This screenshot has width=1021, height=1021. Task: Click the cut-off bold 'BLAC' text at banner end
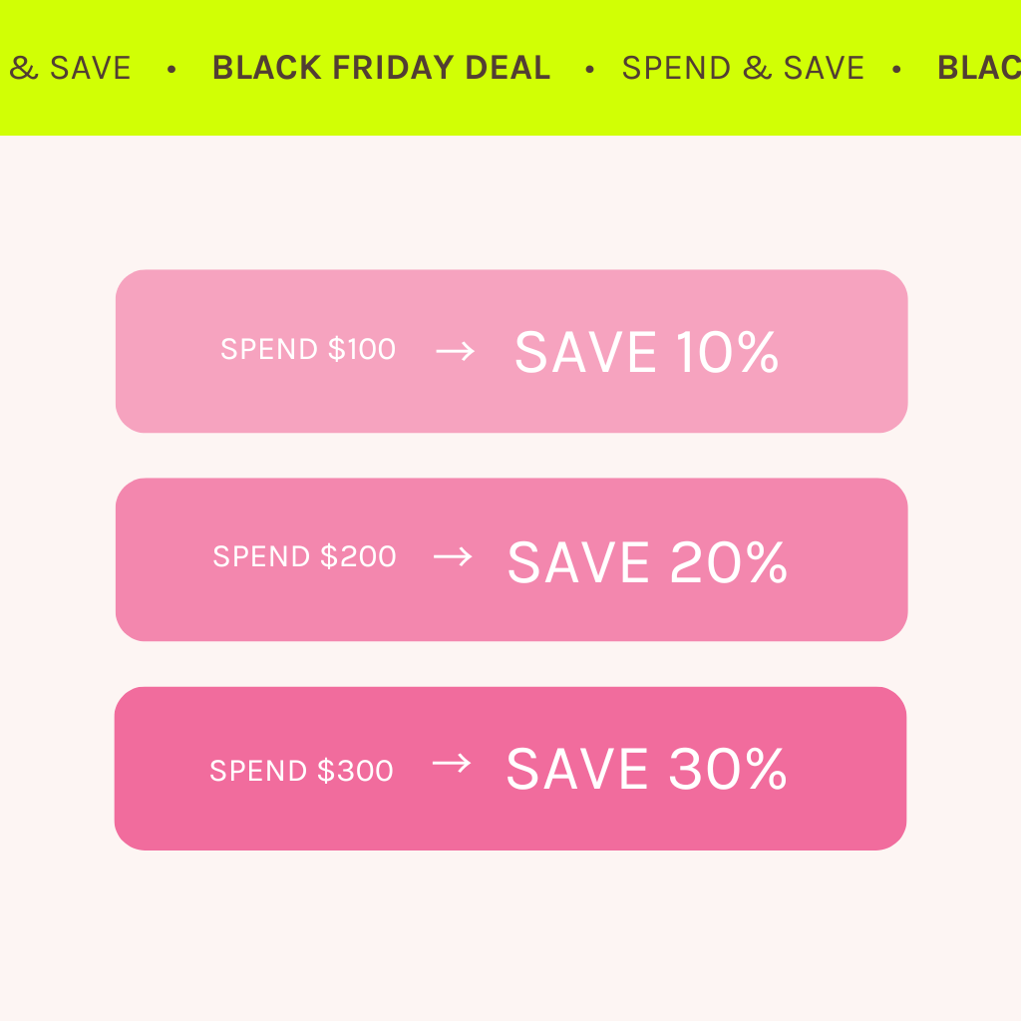click(978, 68)
